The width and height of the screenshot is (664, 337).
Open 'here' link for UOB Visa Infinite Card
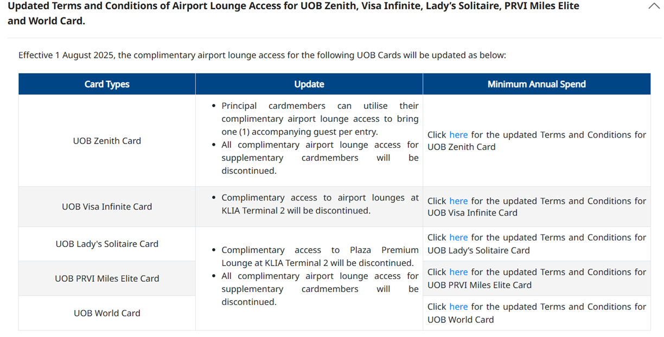coord(458,201)
